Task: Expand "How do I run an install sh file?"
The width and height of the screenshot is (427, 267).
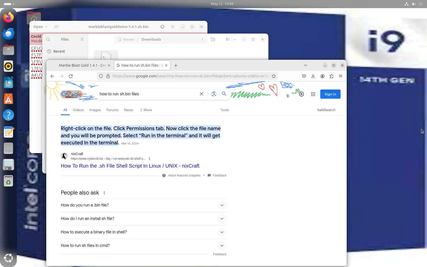Action: tap(143, 219)
